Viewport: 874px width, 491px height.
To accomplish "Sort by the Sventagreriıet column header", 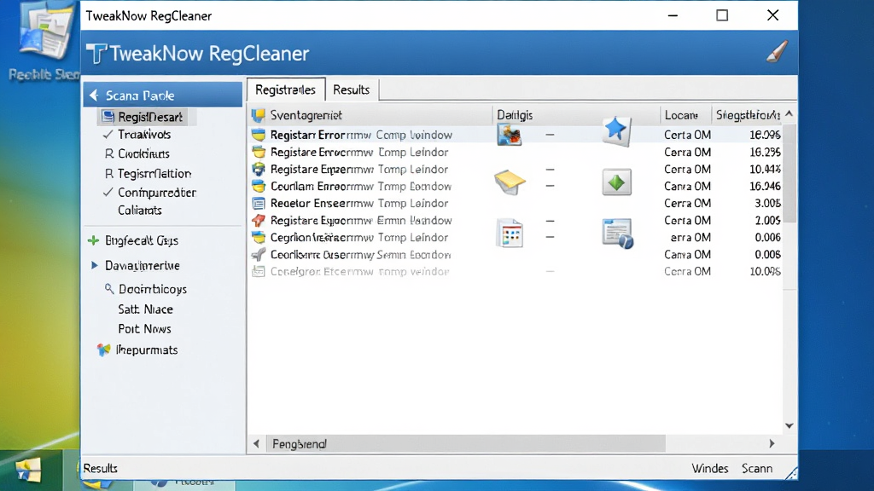I will click(370, 115).
